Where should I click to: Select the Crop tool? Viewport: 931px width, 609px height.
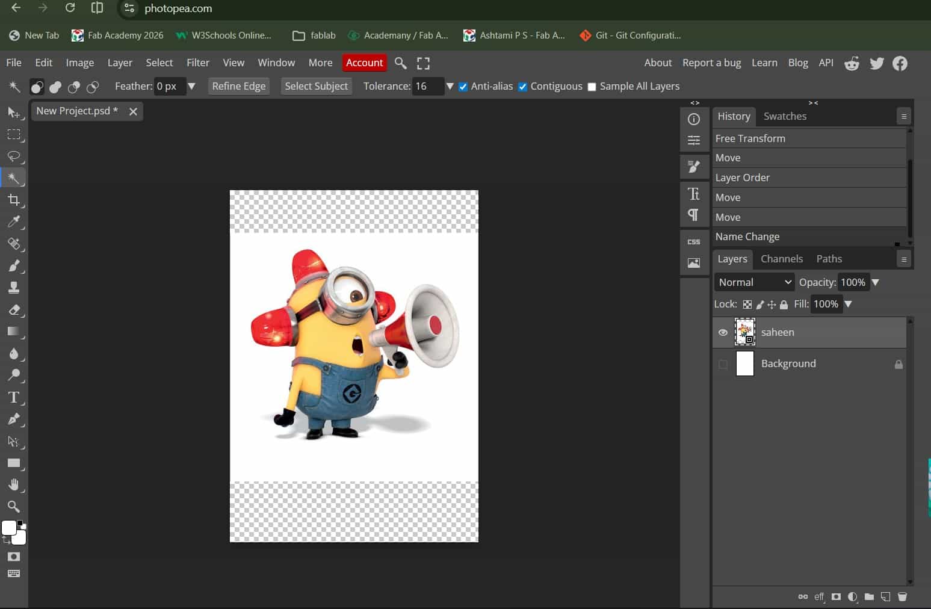click(x=13, y=200)
